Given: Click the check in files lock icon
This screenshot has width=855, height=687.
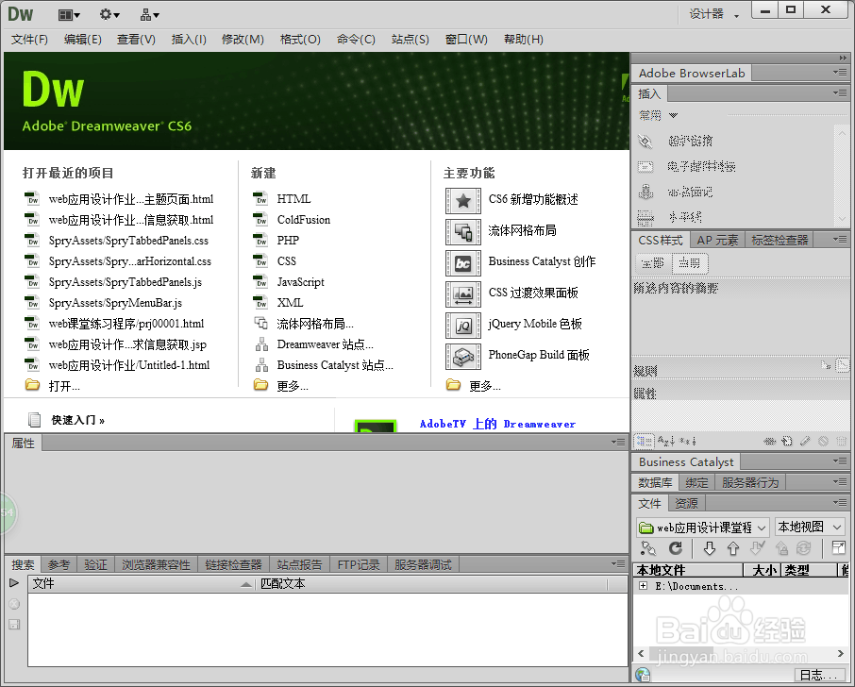Looking at the screenshot, I should click(x=781, y=548).
